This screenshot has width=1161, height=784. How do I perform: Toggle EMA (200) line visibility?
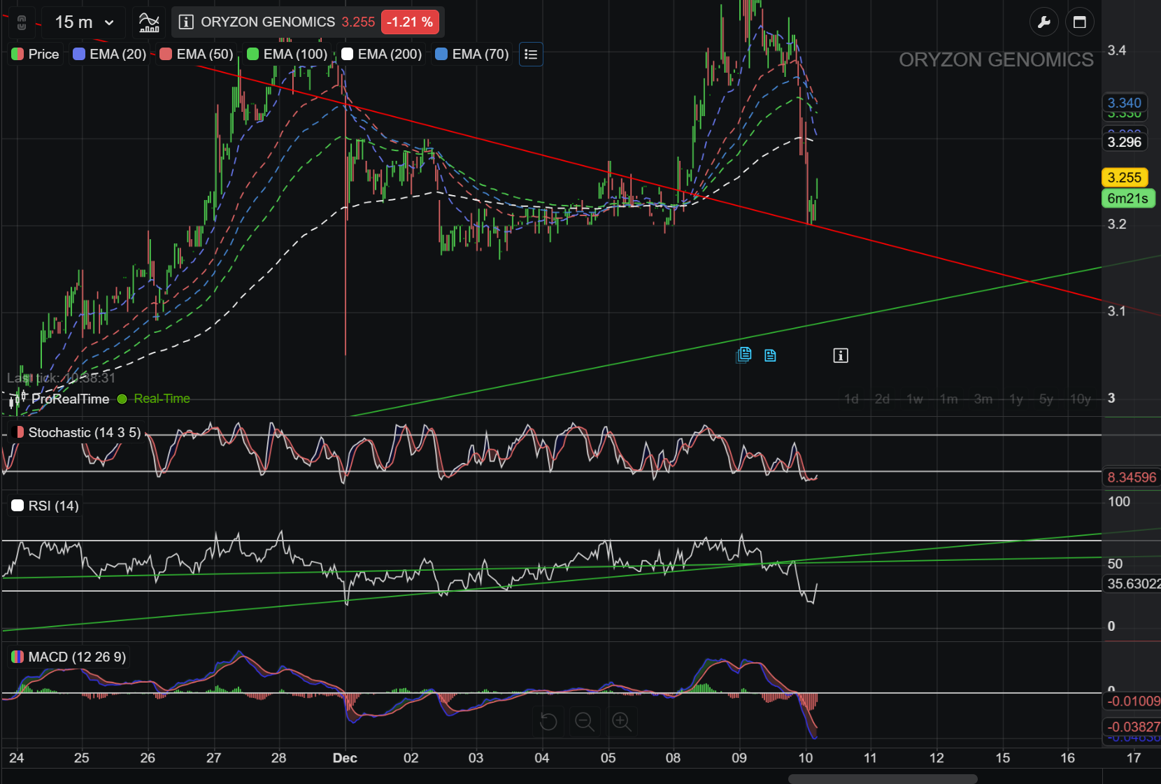click(382, 55)
